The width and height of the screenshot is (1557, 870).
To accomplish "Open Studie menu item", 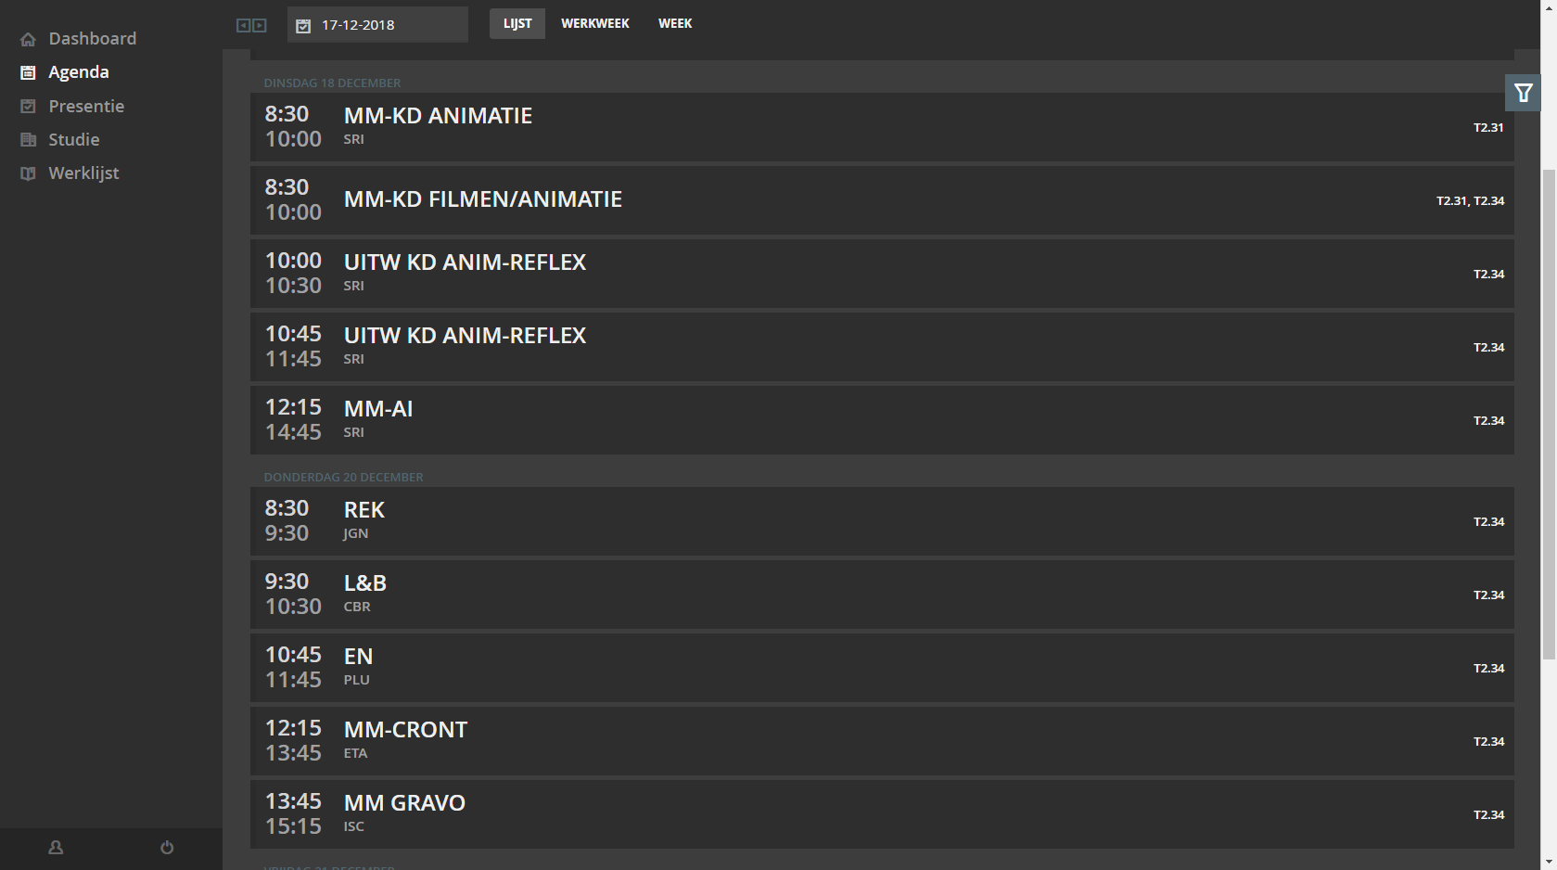I will pos(74,140).
